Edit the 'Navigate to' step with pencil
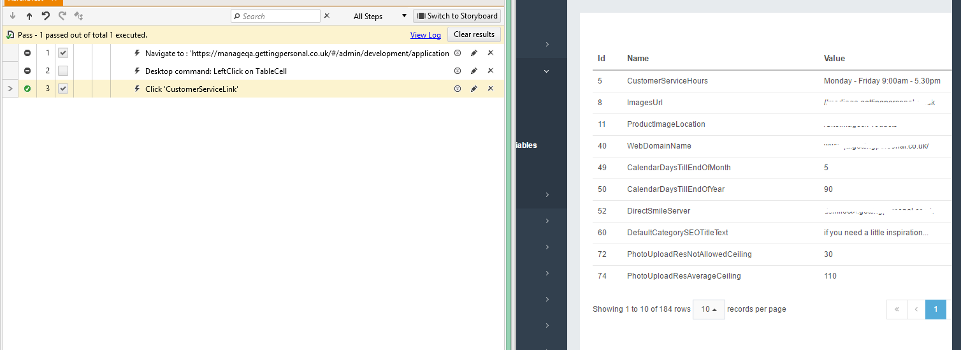Viewport: 961px width, 350px height. 474,53
